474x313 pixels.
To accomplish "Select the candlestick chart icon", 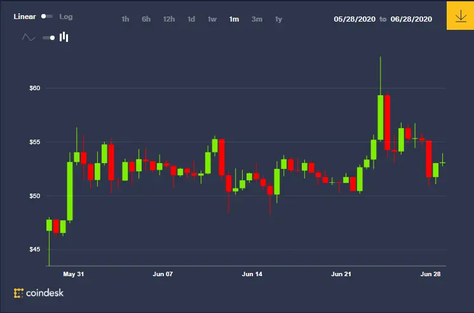I will tap(64, 37).
